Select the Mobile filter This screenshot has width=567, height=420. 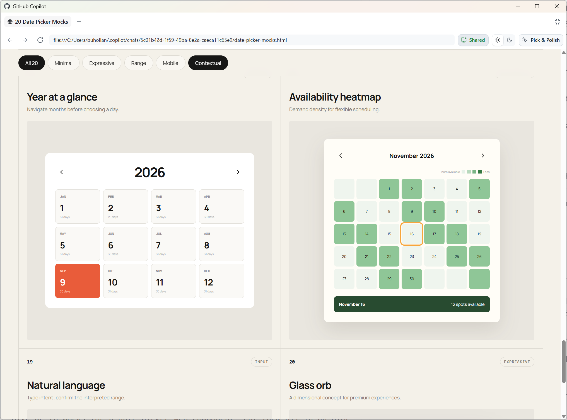171,63
